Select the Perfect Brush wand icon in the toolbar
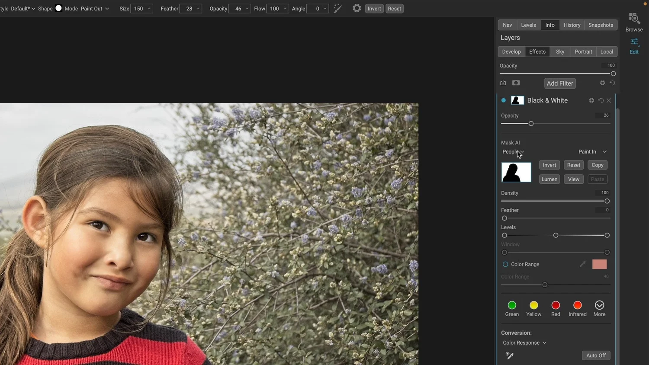649x365 pixels. coord(338,8)
